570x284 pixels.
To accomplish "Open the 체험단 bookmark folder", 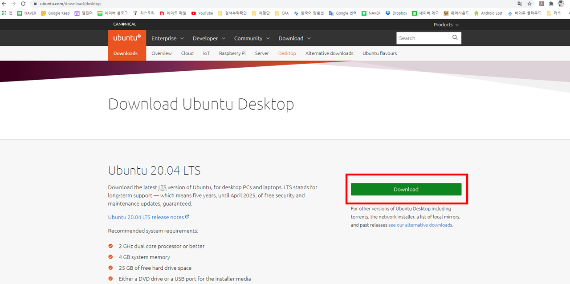I will click(261, 13).
